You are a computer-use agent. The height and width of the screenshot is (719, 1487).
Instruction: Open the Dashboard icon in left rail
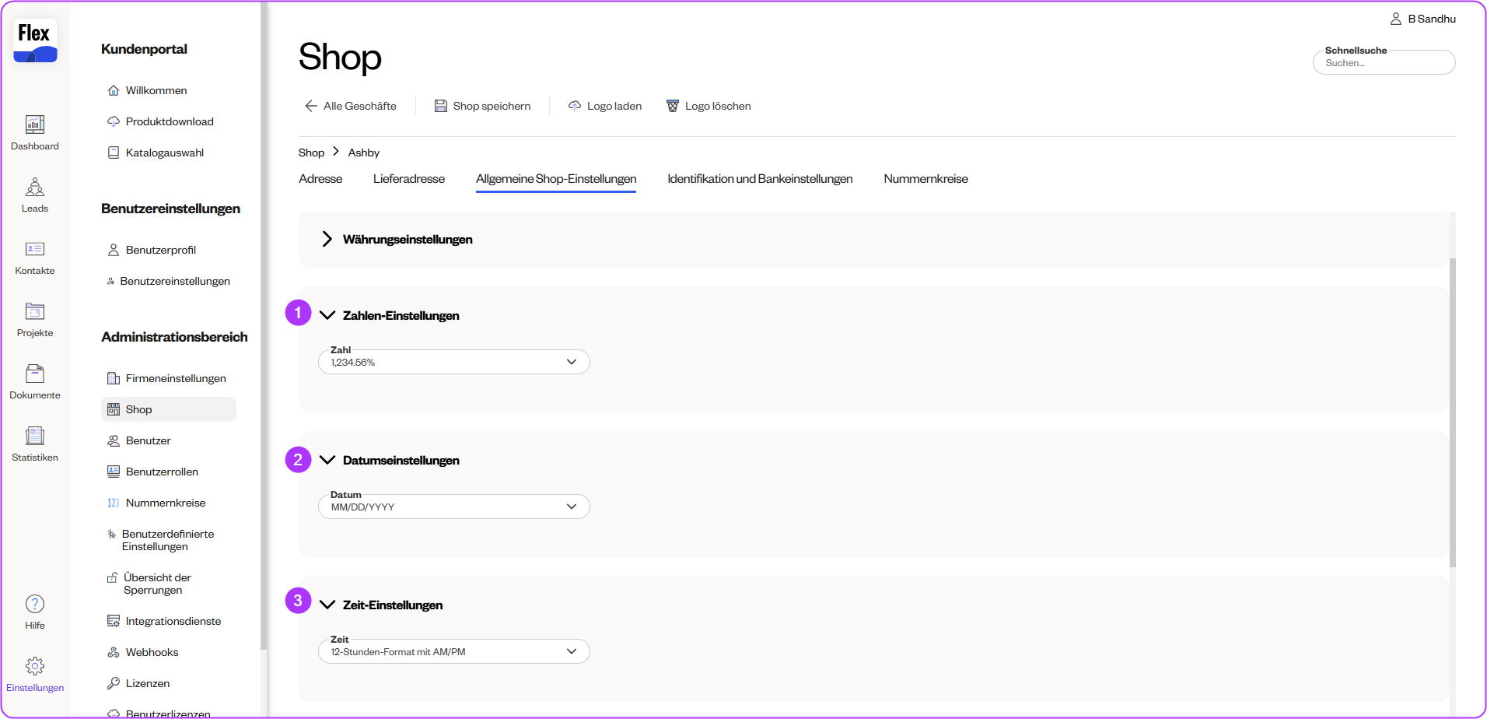coord(35,125)
